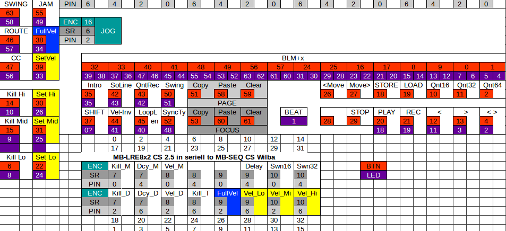Select the yellow SetVel cell

coord(45,58)
